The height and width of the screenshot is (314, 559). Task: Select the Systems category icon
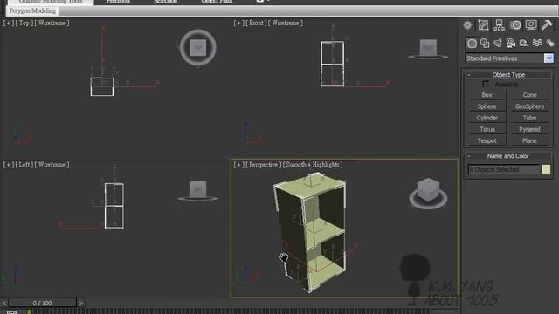550,44
